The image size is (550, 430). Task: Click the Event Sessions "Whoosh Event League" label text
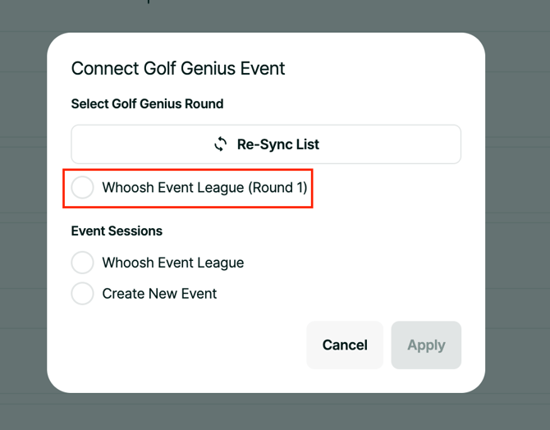[x=172, y=263]
